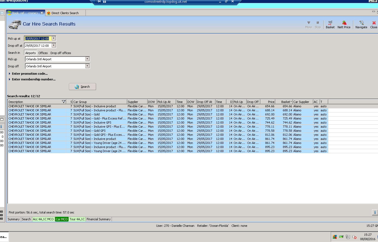378x242 pixels.
Task: Click the filter funnel in Description header
Action: tap(64, 102)
